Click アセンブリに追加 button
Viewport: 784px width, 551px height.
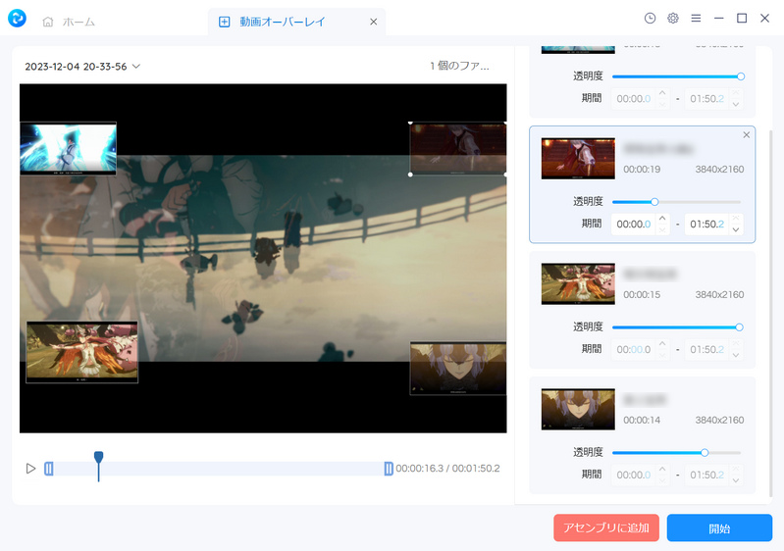click(x=606, y=528)
